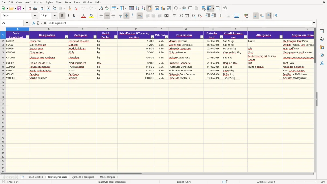Image resolution: width=327 pixels, height=184 pixels.
Task: Select row header 6
Action: 3,58
